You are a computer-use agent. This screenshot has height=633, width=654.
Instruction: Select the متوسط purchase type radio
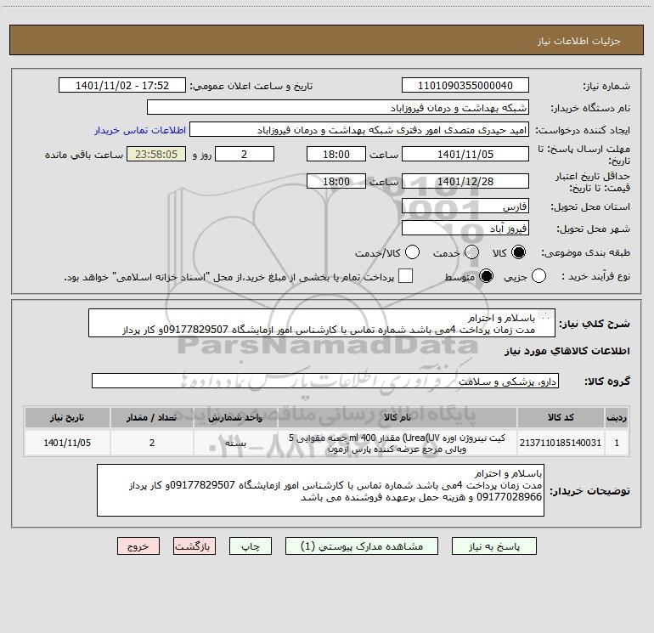coord(486,276)
